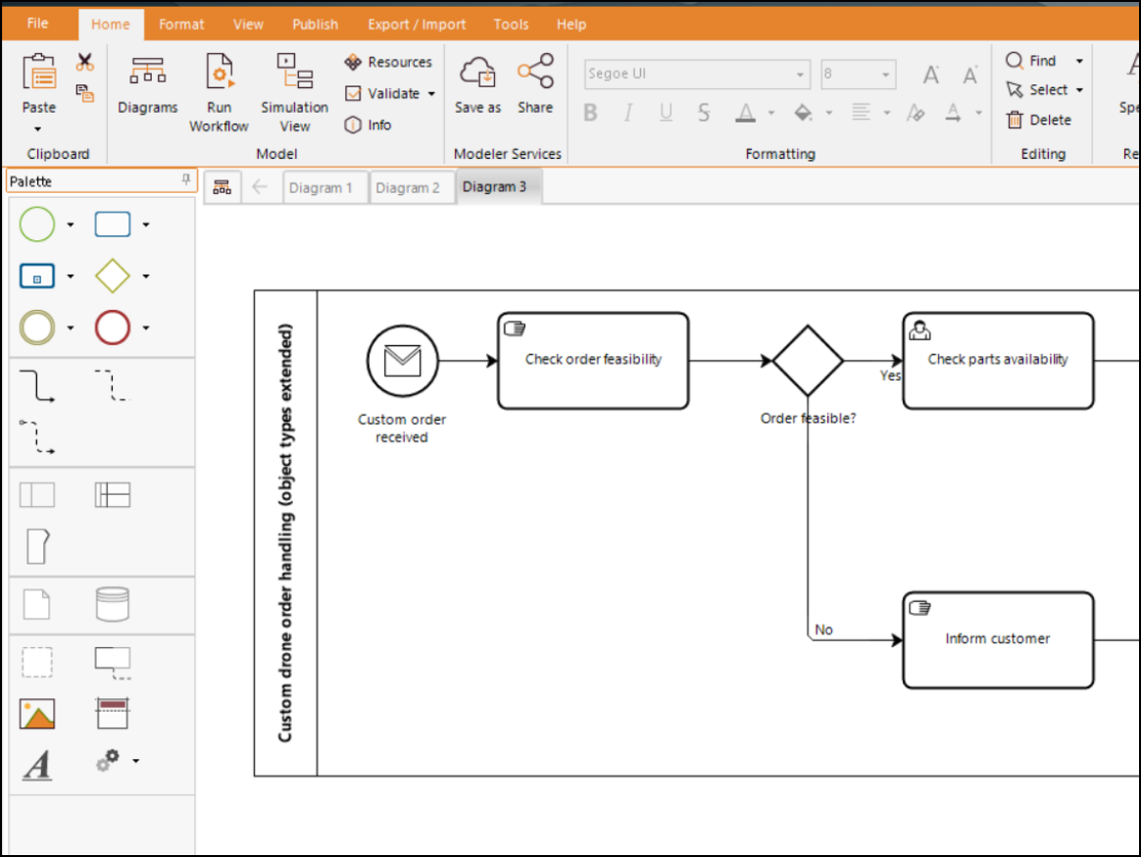Viewport: 1141px width, 857px height.
Task: Expand the Select dropdown arrow
Action: 1079,90
